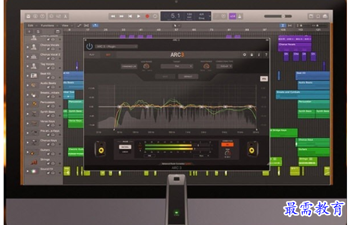The image size is (348, 225).
Task: Add a new track with plus button
Action: click(29, 32)
